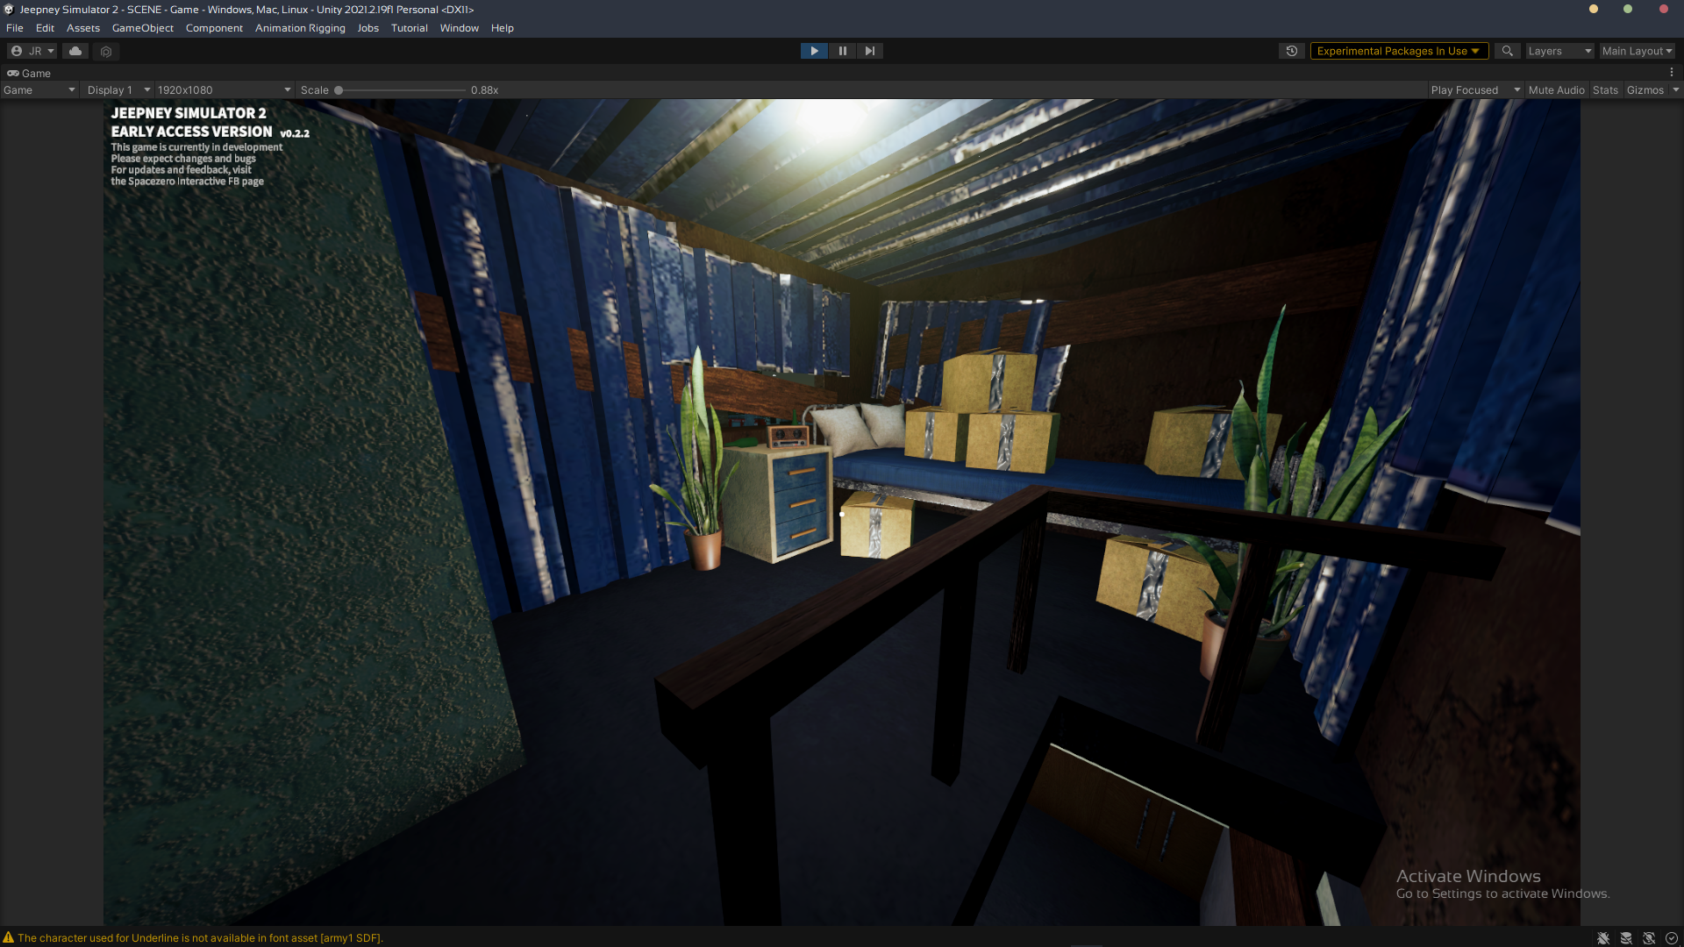Click the green maximize window dot
This screenshot has width=1684, height=947.
point(1628,9)
